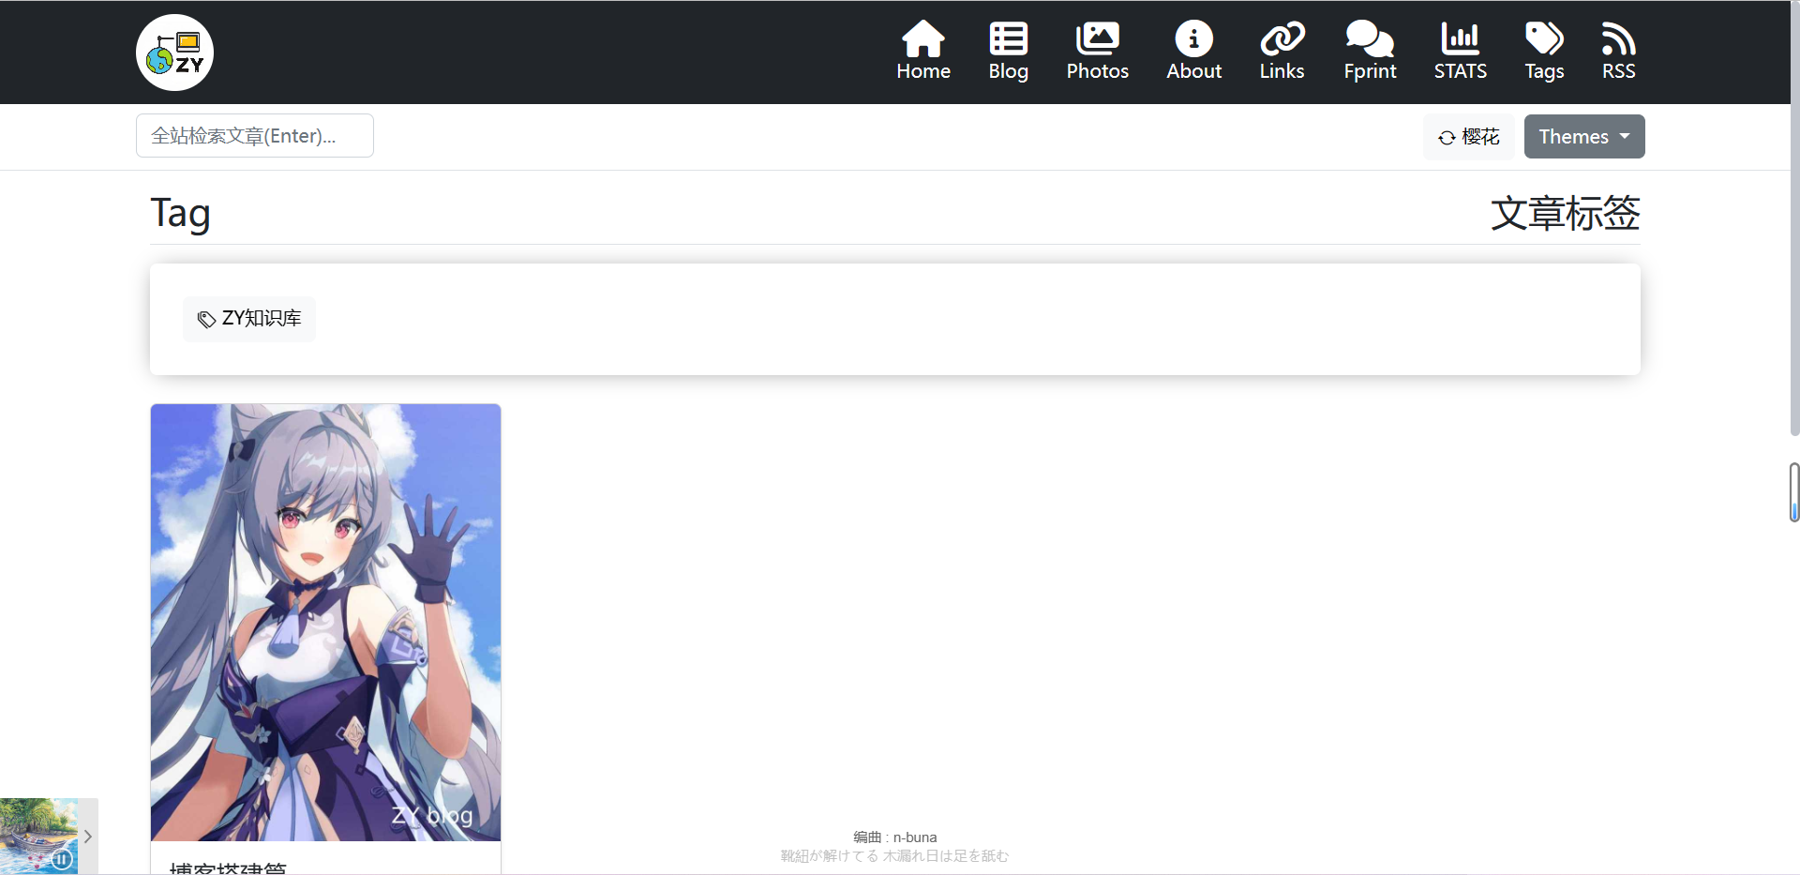Click the STATS menu label
The height and width of the screenshot is (875, 1800).
pyautogui.click(x=1461, y=71)
